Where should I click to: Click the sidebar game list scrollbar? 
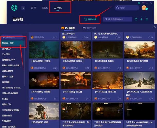point(24,64)
